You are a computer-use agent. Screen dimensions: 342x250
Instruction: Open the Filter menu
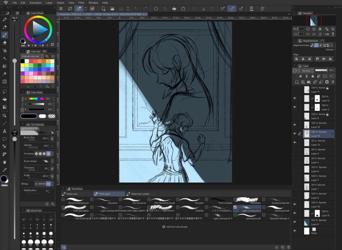[81, 3]
